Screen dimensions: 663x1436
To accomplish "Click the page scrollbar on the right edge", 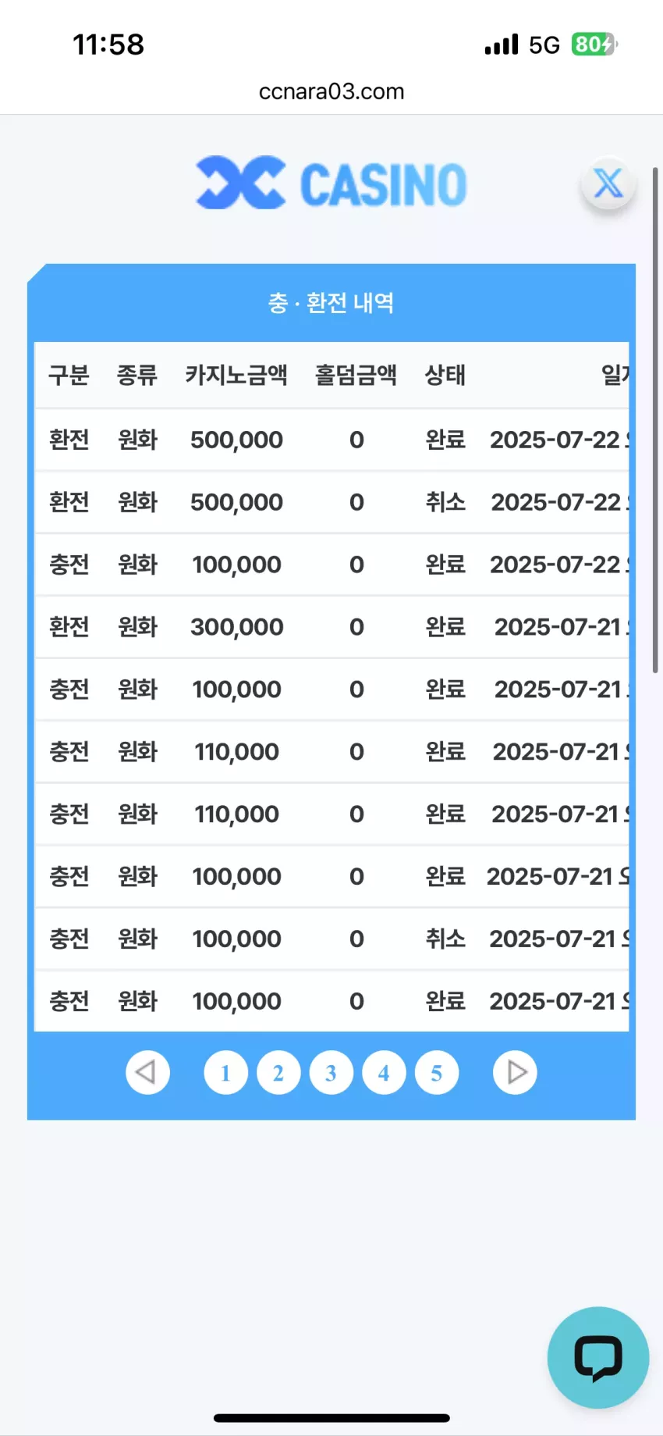I will [656, 419].
